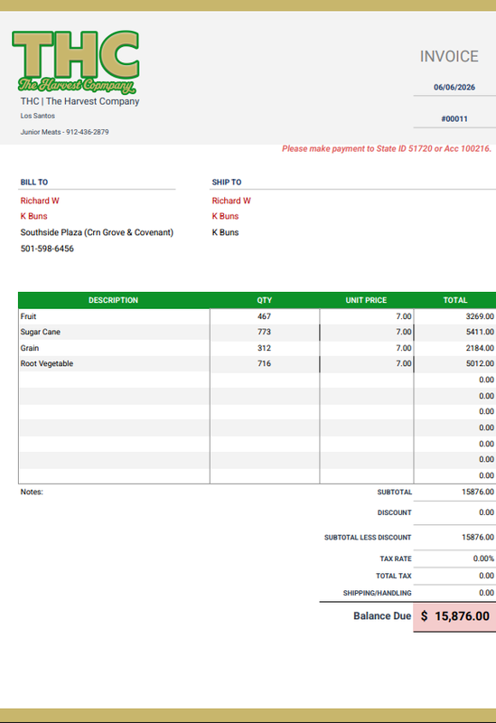
Task: Click Junior Meats phone number line
Action: 64,132
